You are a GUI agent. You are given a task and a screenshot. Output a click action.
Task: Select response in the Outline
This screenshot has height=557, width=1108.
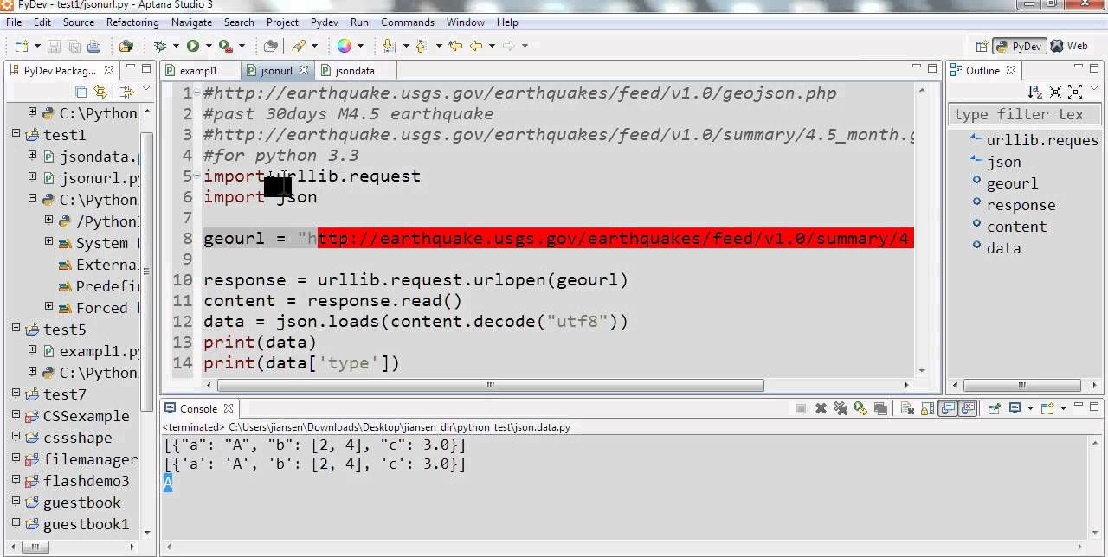[x=1021, y=205]
